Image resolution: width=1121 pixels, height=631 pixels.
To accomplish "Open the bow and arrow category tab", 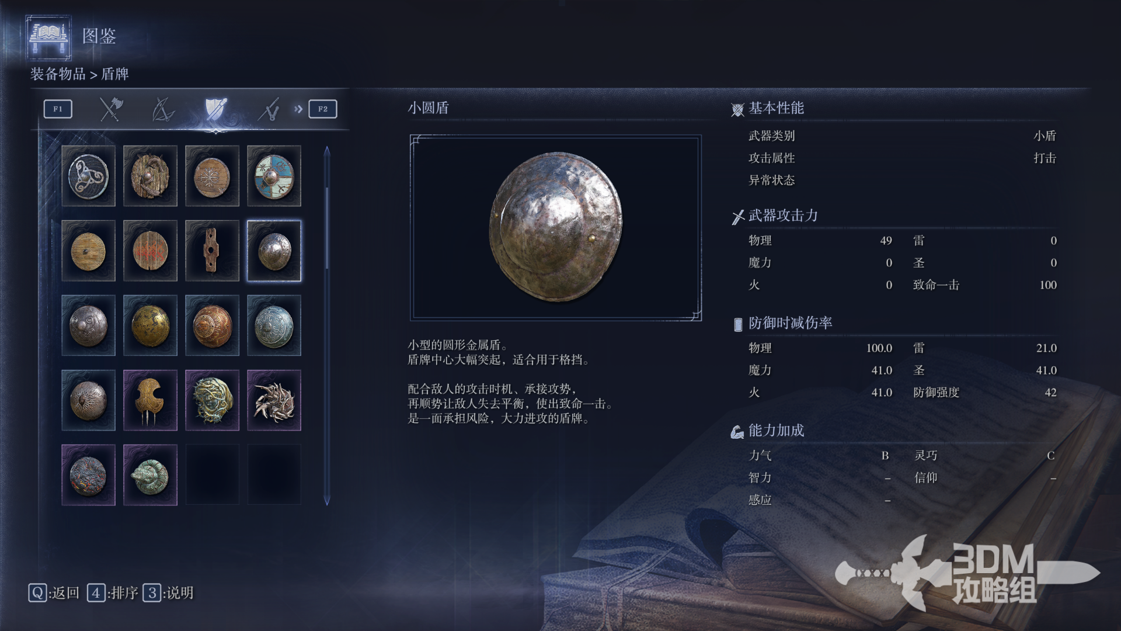I will (163, 109).
